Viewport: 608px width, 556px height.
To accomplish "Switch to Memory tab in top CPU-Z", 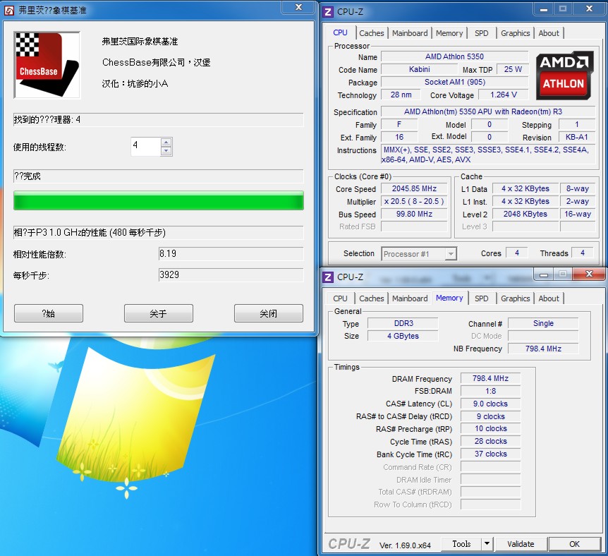I will (x=449, y=33).
